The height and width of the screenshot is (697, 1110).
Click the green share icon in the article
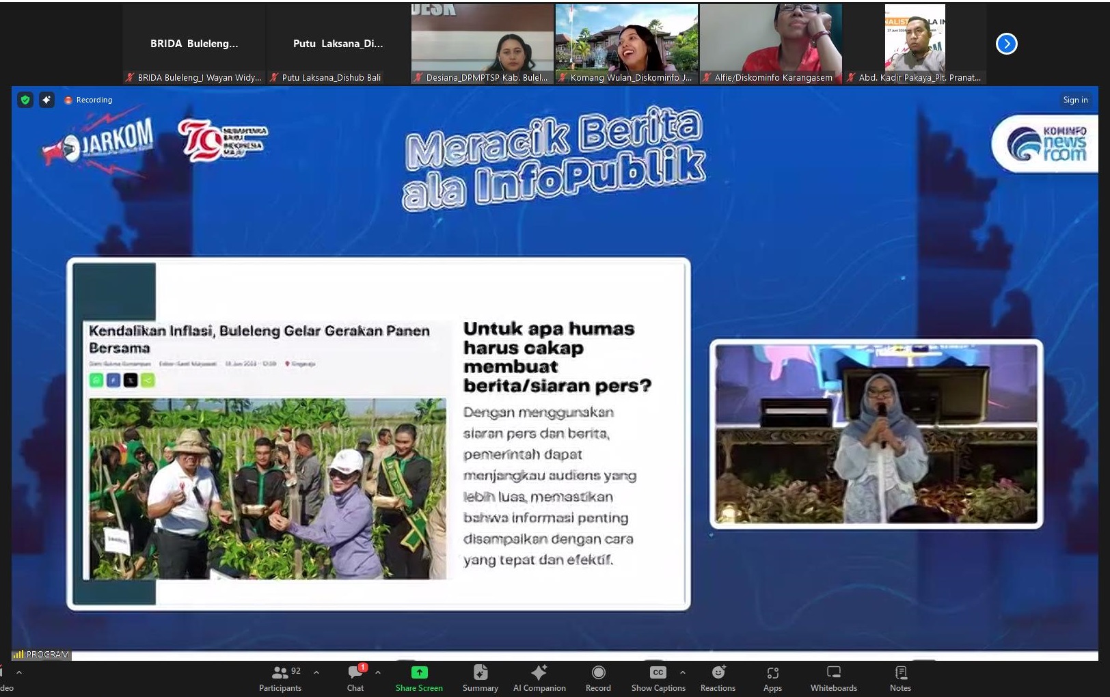(148, 380)
